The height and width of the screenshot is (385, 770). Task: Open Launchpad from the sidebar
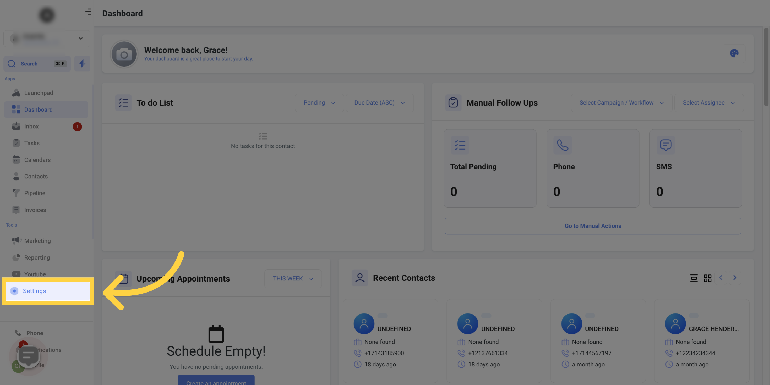click(x=46, y=93)
